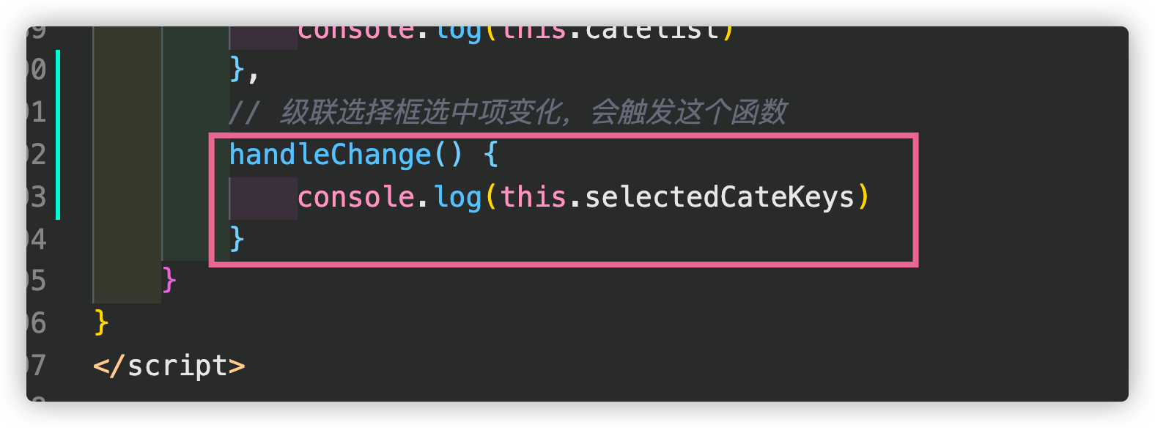Click the closing brace with comma
The image size is (1155, 428).
[x=244, y=70]
